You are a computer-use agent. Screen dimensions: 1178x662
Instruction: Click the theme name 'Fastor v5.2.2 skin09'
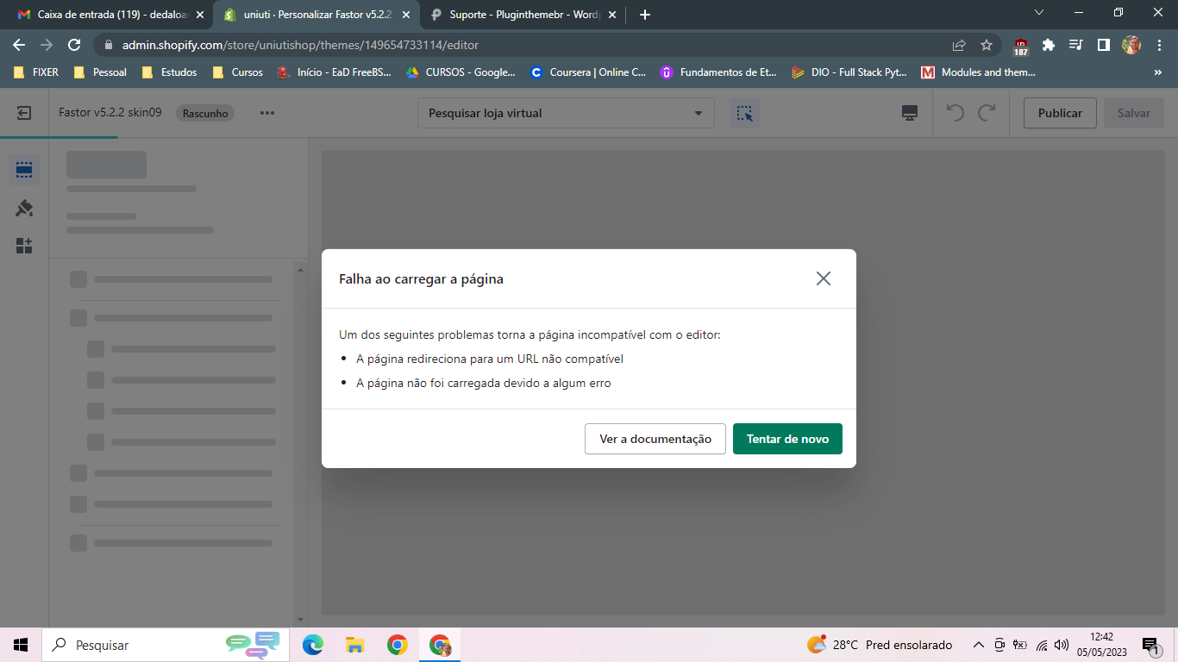click(110, 113)
